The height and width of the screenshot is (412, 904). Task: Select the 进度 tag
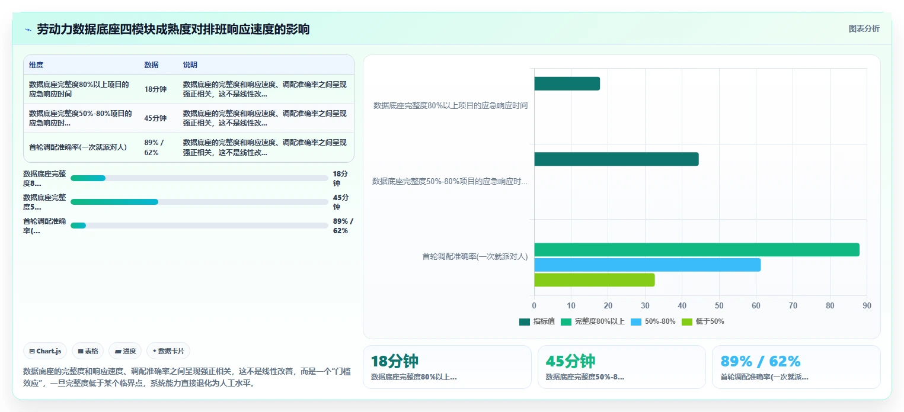(x=125, y=351)
